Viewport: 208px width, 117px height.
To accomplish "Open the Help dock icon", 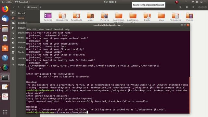I will coord(5,58).
